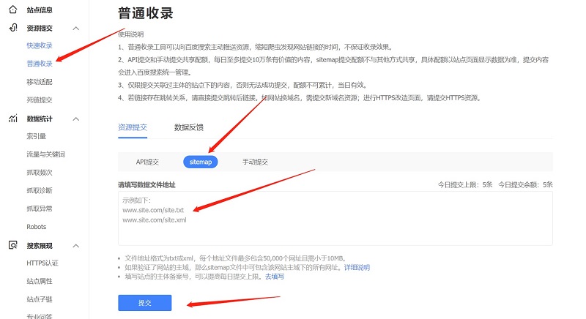
Task: Click the 资源提交 section header text
Action: 40,29
